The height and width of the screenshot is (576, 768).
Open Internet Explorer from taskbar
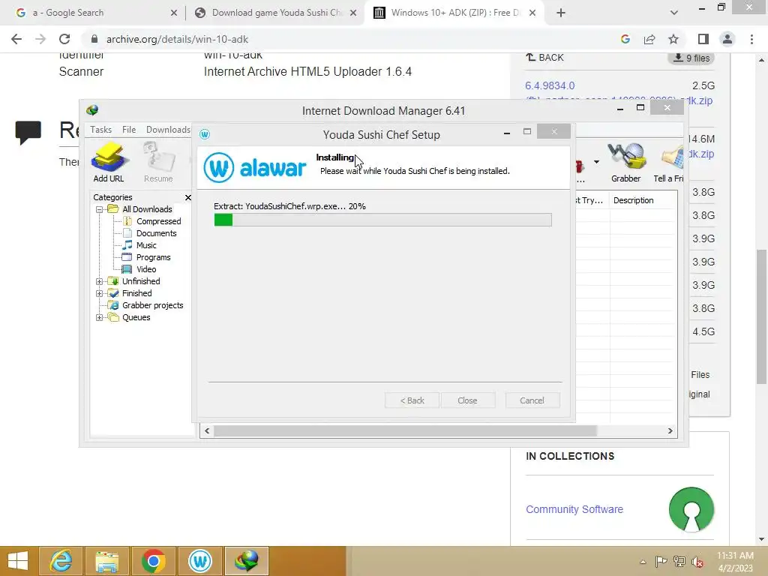tap(61, 561)
